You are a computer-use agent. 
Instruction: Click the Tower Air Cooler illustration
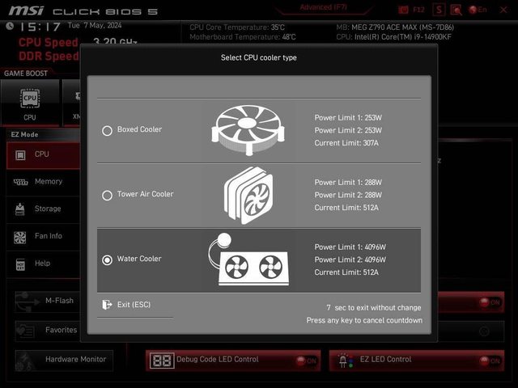tap(248, 196)
